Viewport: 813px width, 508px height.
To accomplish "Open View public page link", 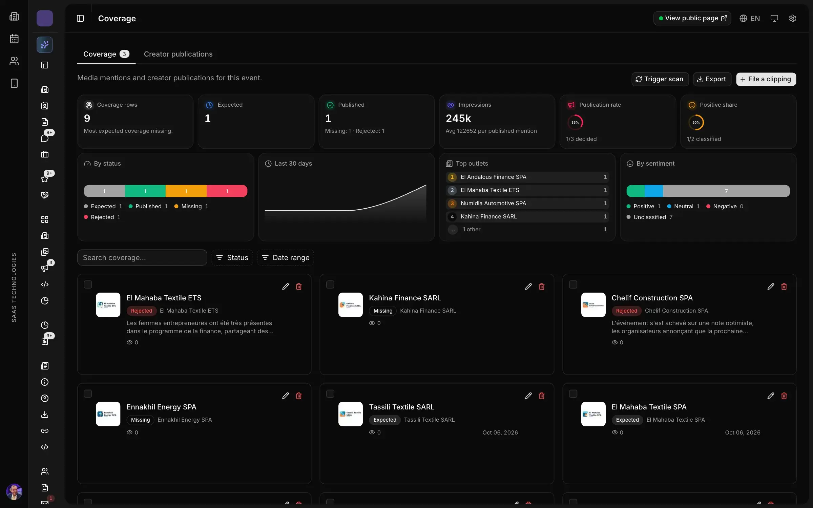I will (692, 18).
